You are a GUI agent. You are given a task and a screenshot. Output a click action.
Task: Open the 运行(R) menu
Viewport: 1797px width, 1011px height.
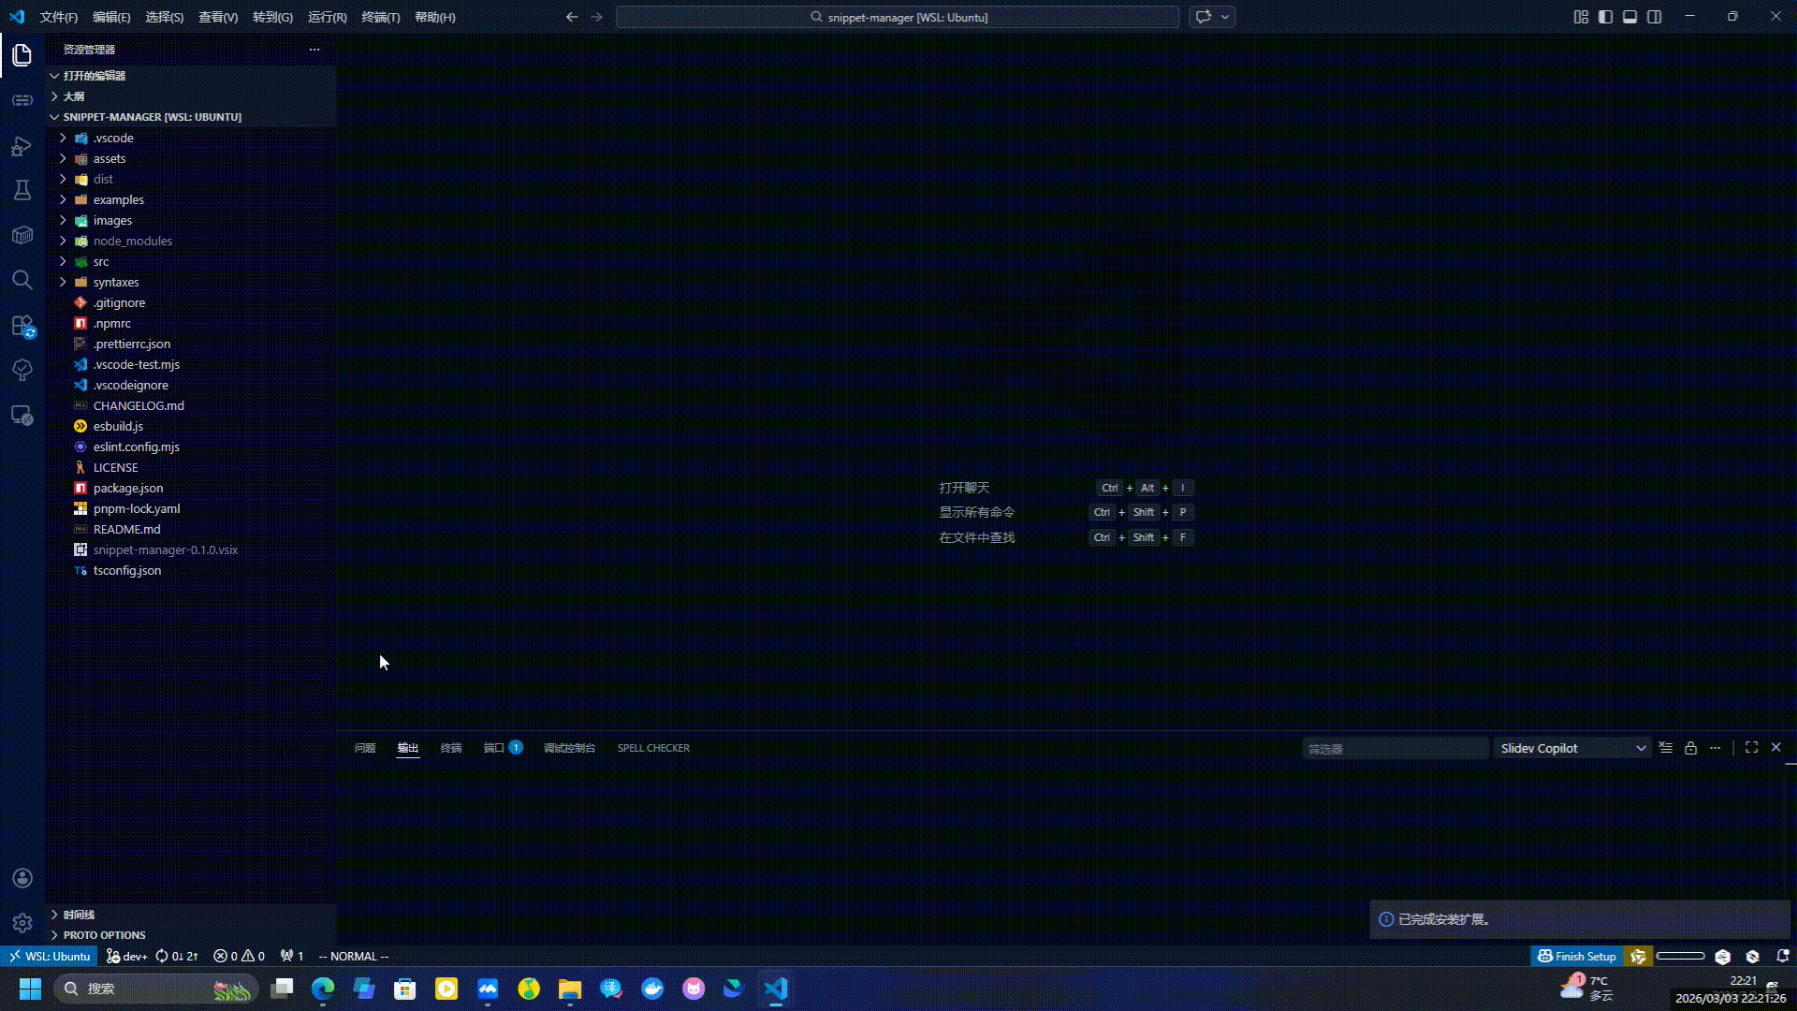326,17
